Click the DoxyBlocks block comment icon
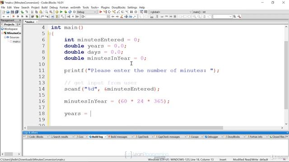This screenshot has height=162, width=289. [42, 17]
